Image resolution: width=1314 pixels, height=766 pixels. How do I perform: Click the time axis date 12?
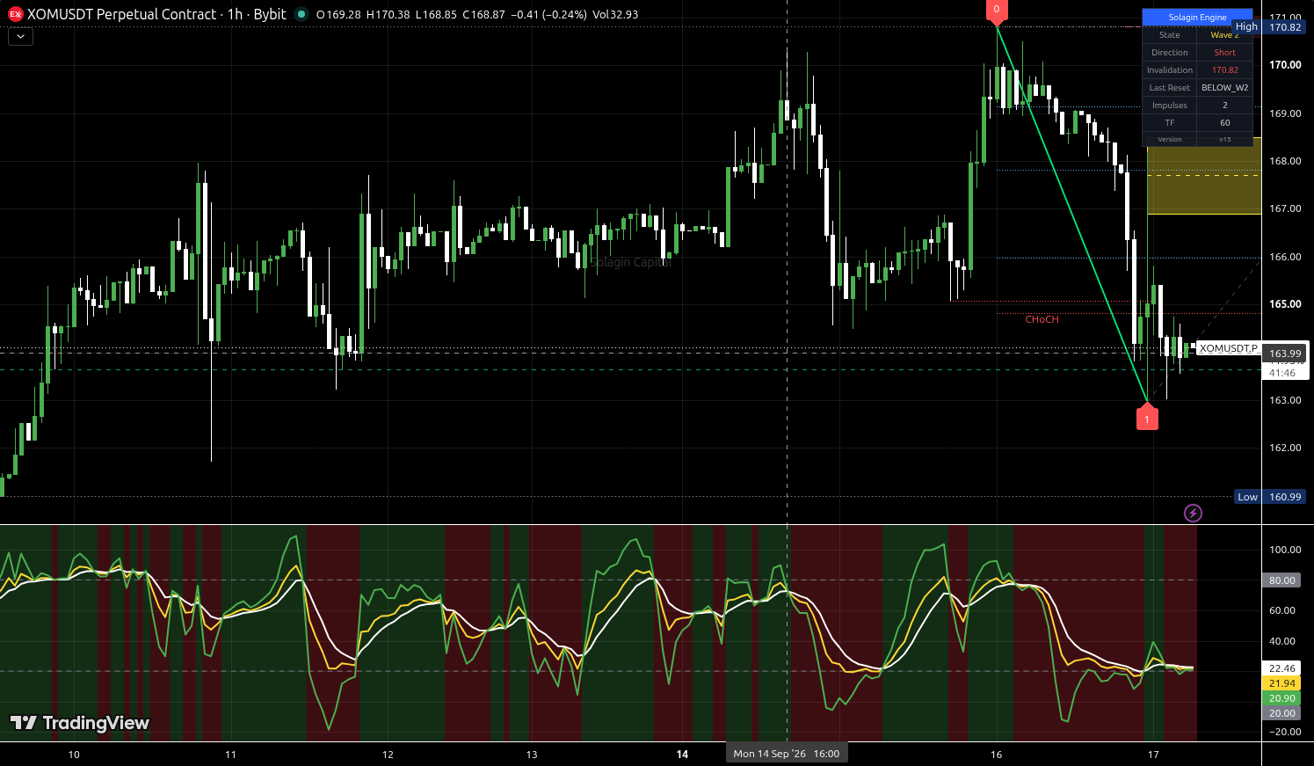(388, 755)
